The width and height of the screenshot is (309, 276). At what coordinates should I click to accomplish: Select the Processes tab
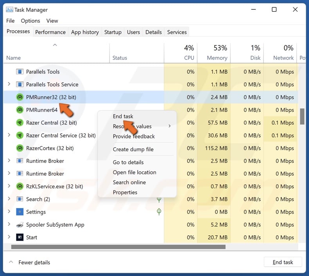pyautogui.click(x=18, y=31)
